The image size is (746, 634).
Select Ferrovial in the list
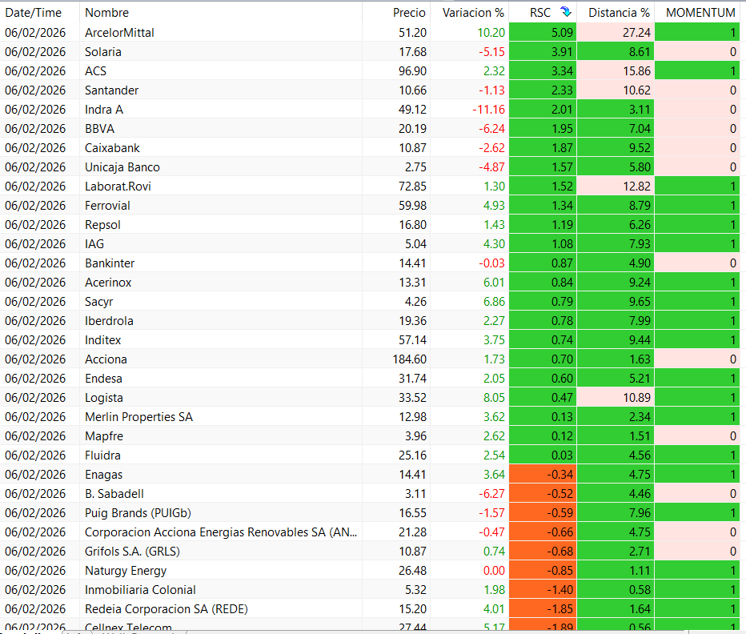click(107, 206)
